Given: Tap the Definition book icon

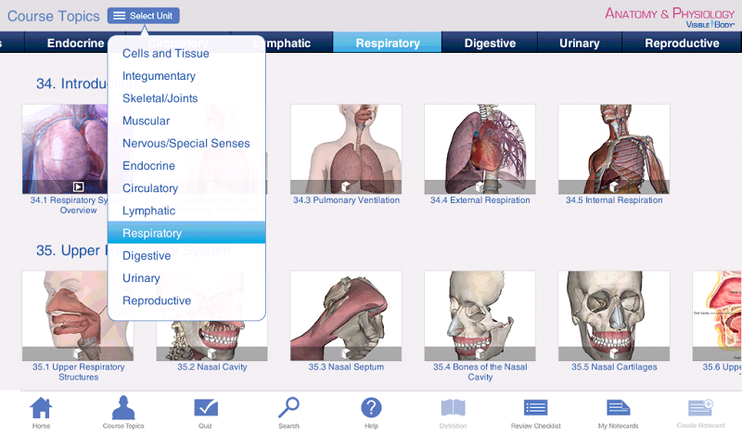Looking at the screenshot, I should [453, 410].
